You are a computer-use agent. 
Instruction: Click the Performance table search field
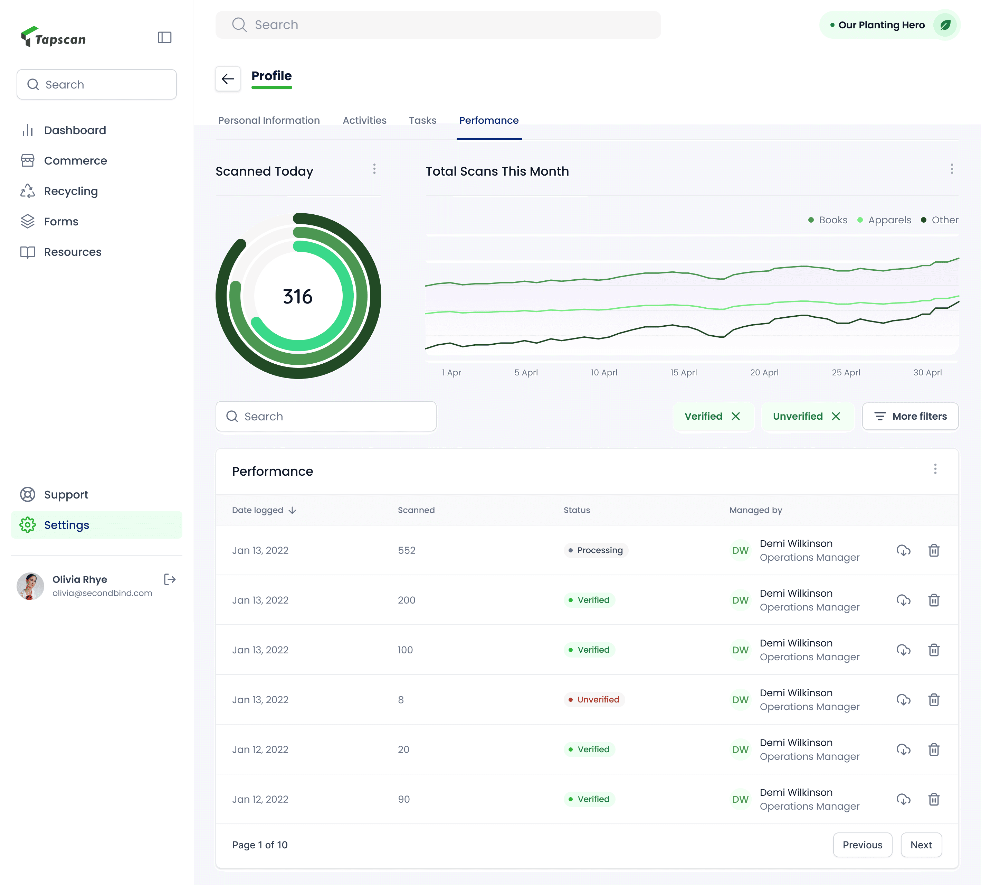click(x=325, y=416)
